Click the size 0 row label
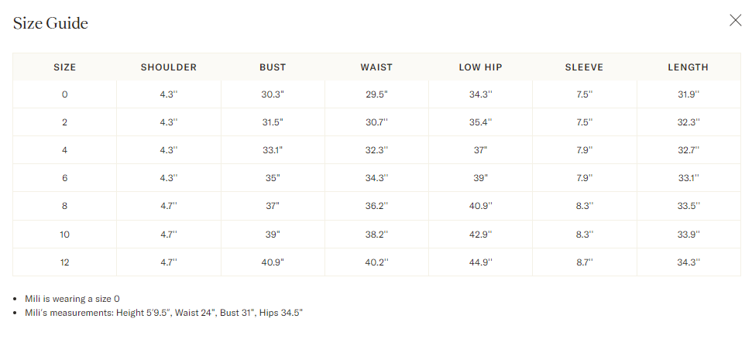752x346 pixels. (x=65, y=94)
